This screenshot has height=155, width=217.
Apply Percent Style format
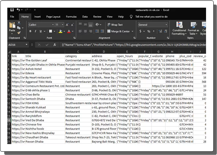point(149,31)
